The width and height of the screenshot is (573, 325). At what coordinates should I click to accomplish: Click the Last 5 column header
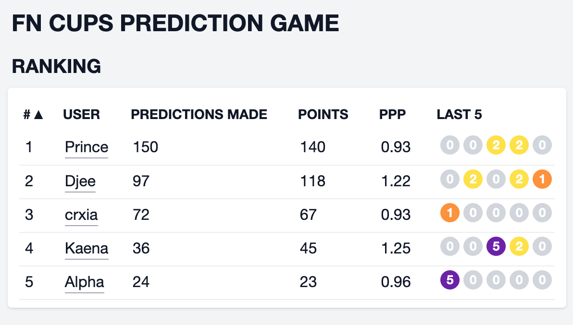coord(459,114)
